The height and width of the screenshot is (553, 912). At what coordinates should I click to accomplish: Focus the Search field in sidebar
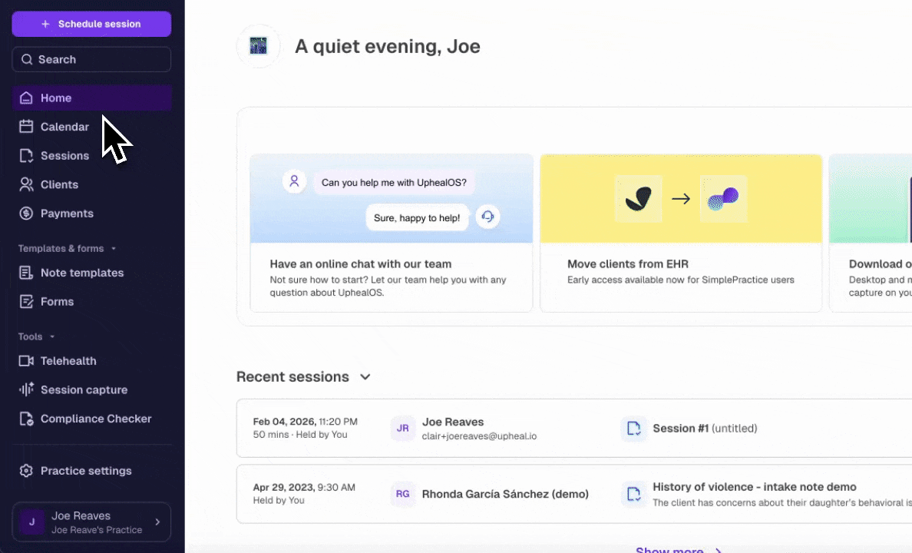pyautogui.click(x=91, y=59)
